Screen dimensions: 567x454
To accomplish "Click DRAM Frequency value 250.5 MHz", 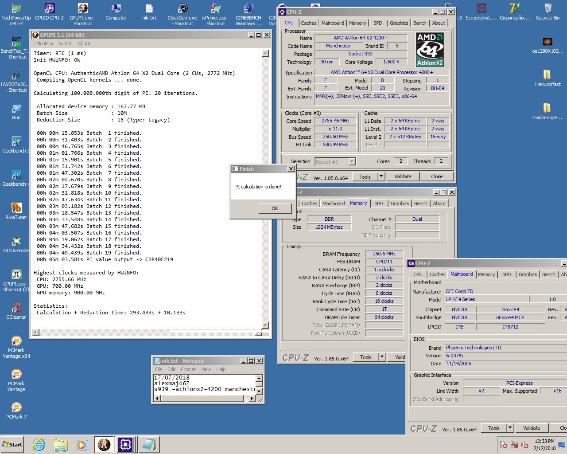I will coord(384,254).
